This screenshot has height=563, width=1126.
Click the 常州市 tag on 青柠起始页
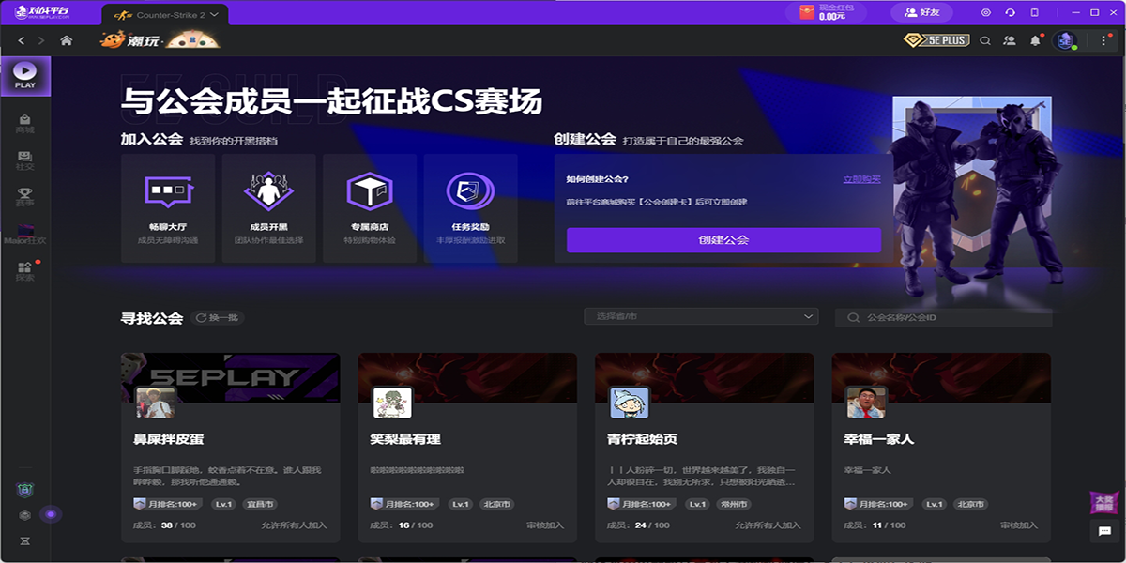734,504
